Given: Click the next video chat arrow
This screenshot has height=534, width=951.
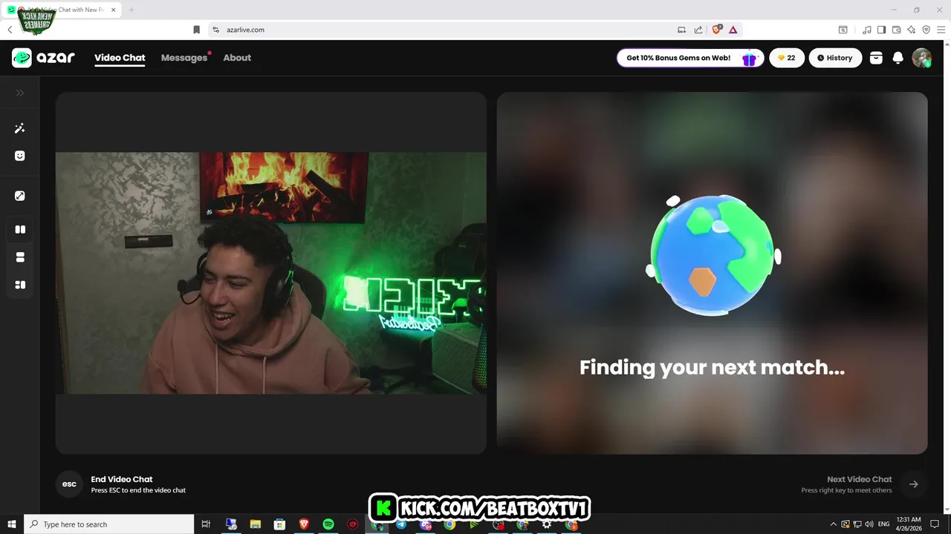Looking at the screenshot, I should click(x=914, y=484).
